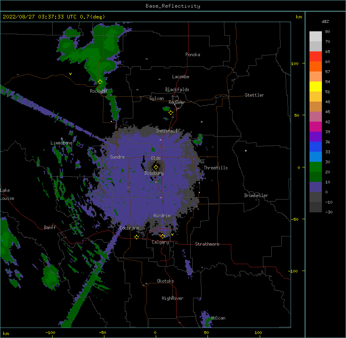Click the Ponoka city label
346x338 pixels.
(x=193, y=55)
